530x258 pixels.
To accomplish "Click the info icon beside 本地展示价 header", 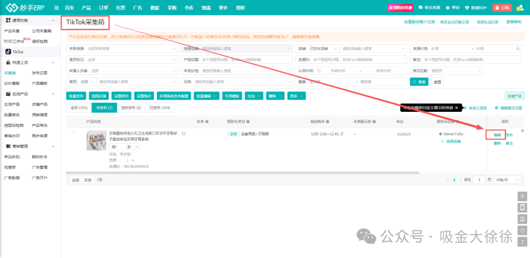I will pos(374,122).
